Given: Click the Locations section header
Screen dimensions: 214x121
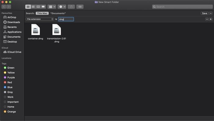Looking at the screenshot, I should pos(6,58).
